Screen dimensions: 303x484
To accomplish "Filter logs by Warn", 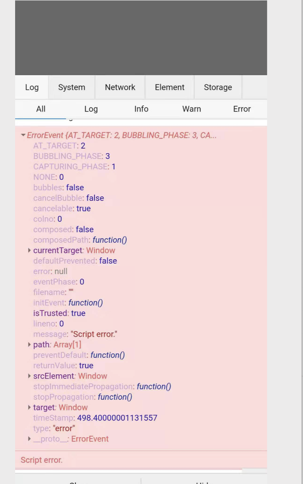I will tap(191, 109).
